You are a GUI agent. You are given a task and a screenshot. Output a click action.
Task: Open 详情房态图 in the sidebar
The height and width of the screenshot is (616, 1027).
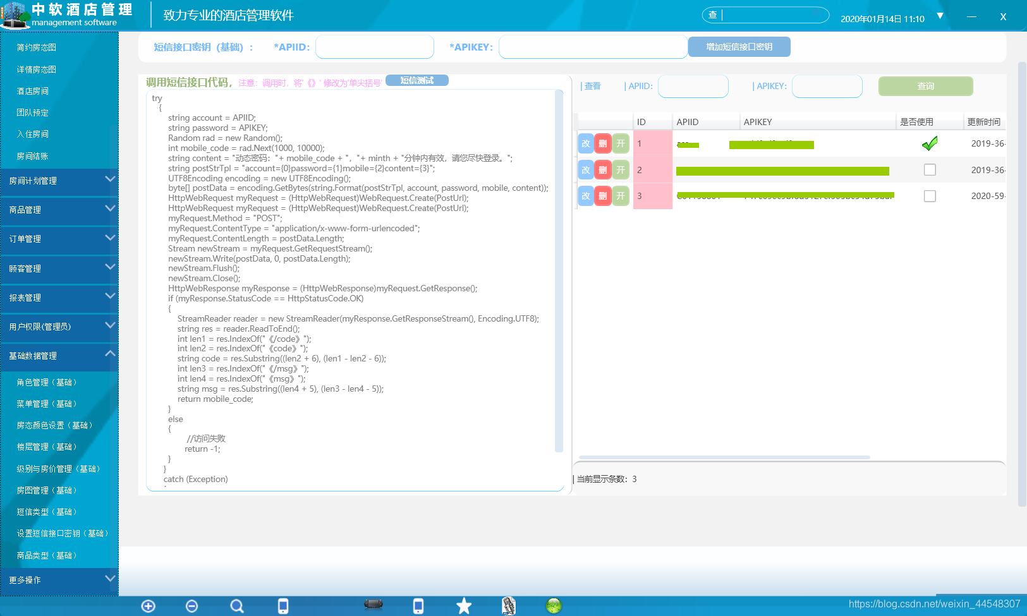(36, 69)
